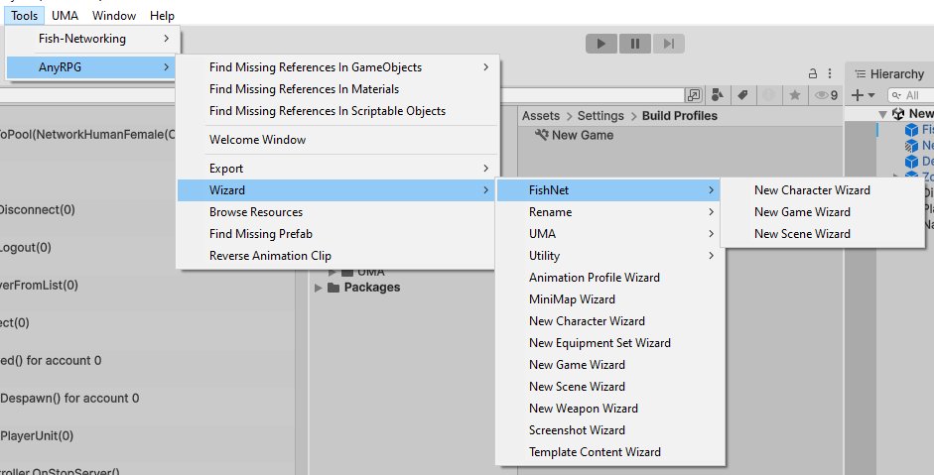Click the striped cube prefab icon

(911, 145)
